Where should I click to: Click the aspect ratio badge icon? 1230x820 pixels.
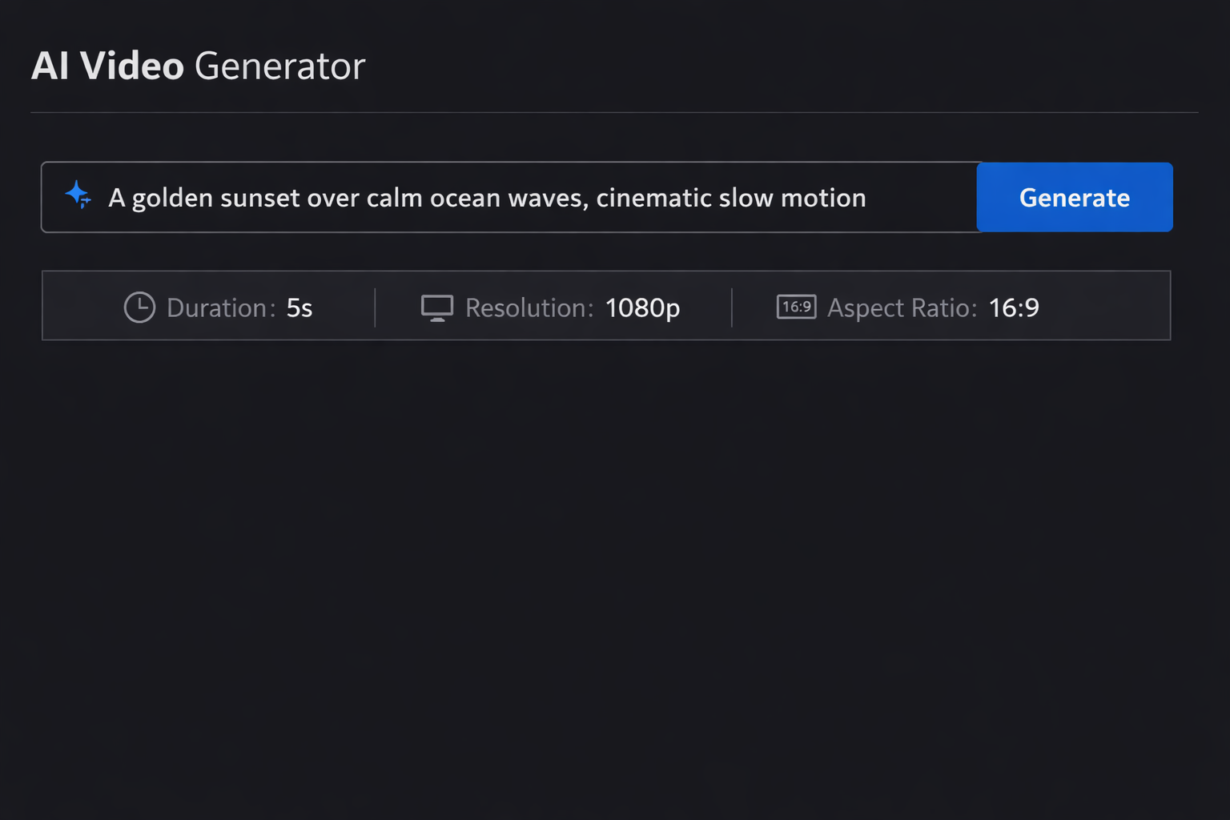[x=796, y=307]
